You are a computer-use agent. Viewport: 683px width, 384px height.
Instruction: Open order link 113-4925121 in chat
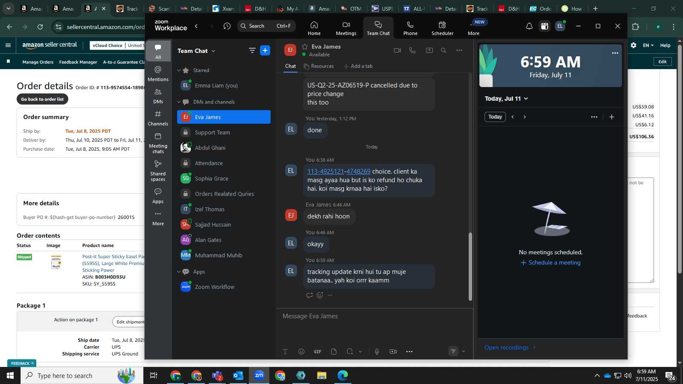coord(326,171)
